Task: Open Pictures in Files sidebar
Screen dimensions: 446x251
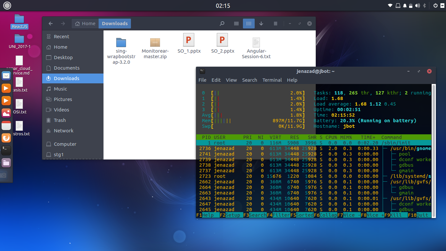Action: 73,99
